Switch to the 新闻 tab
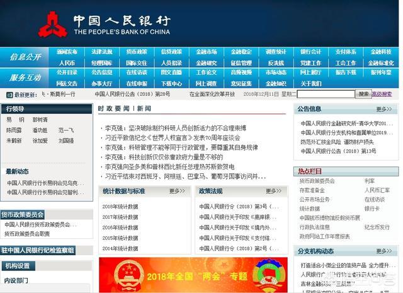Image resolution: width=403 pixels, height=293 pixels. pos(144,108)
